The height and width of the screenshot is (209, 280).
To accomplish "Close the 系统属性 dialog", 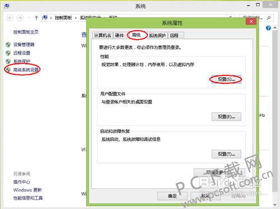I will pyautogui.click(x=251, y=22).
